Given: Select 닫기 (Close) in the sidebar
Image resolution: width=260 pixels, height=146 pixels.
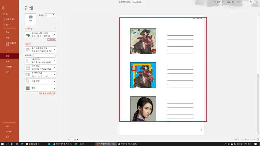Looking at the screenshot, I should (9, 72).
